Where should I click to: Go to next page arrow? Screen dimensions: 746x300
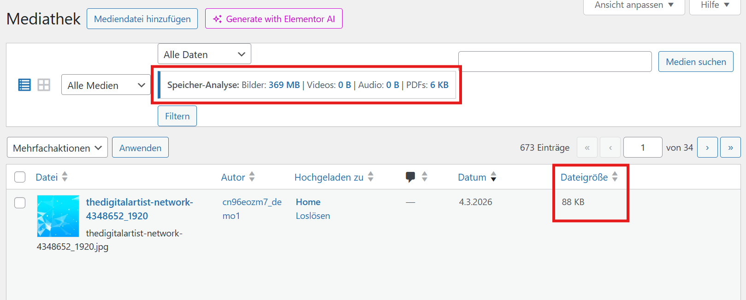[x=707, y=147]
